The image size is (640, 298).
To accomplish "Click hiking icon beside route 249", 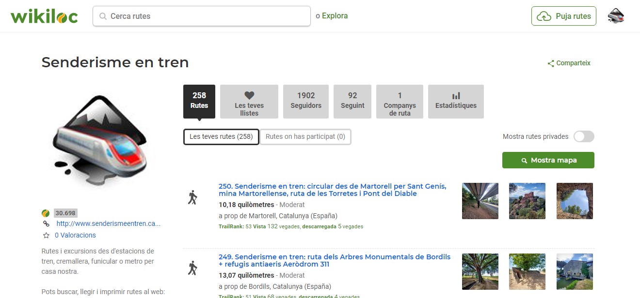I will (192, 268).
